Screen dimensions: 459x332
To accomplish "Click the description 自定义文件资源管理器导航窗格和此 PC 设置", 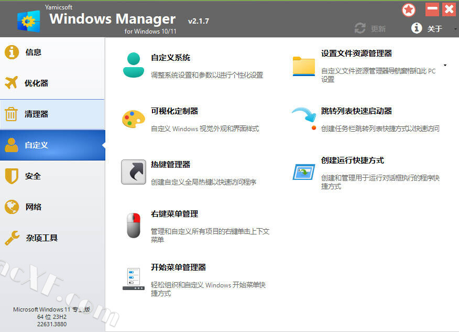I will [x=378, y=75].
